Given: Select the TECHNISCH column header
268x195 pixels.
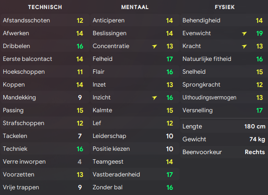Looking at the screenshot, I should 45,7.
